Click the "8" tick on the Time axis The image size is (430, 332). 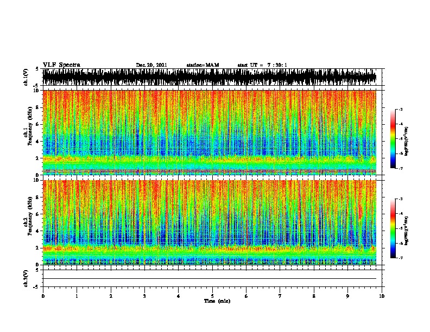[x=314, y=296]
